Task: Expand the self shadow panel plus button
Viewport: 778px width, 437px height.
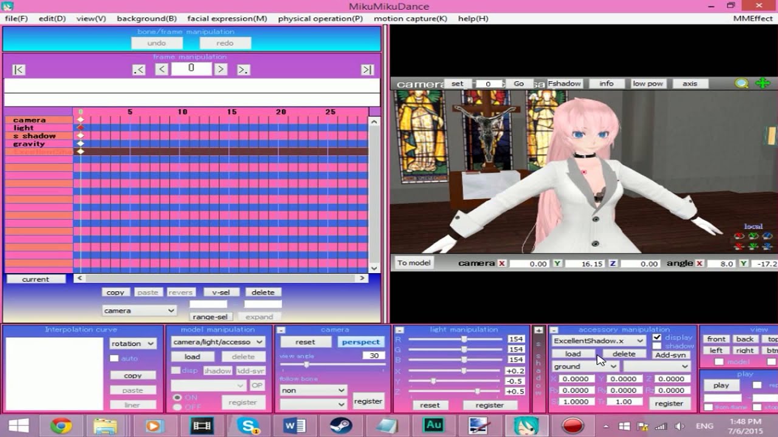Action: click(539, 330)
